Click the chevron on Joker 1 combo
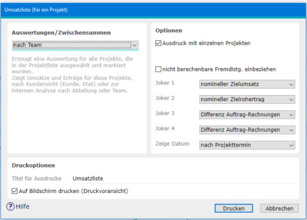 [x=291, y=84]
